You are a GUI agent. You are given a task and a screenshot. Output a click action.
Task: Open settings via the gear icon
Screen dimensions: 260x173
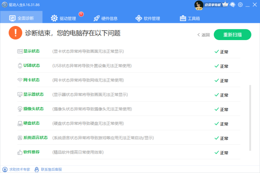pyautogui.click(x=240, y=5)
